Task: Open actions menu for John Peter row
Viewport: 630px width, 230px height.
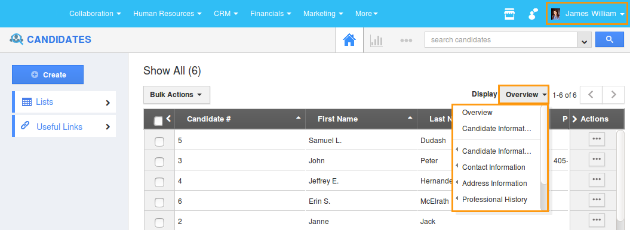Action: [597, 159]
